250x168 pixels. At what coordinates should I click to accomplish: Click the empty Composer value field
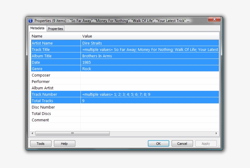pos(150,75)
